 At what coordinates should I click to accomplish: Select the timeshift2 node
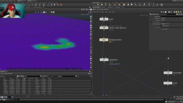point(168,73)
